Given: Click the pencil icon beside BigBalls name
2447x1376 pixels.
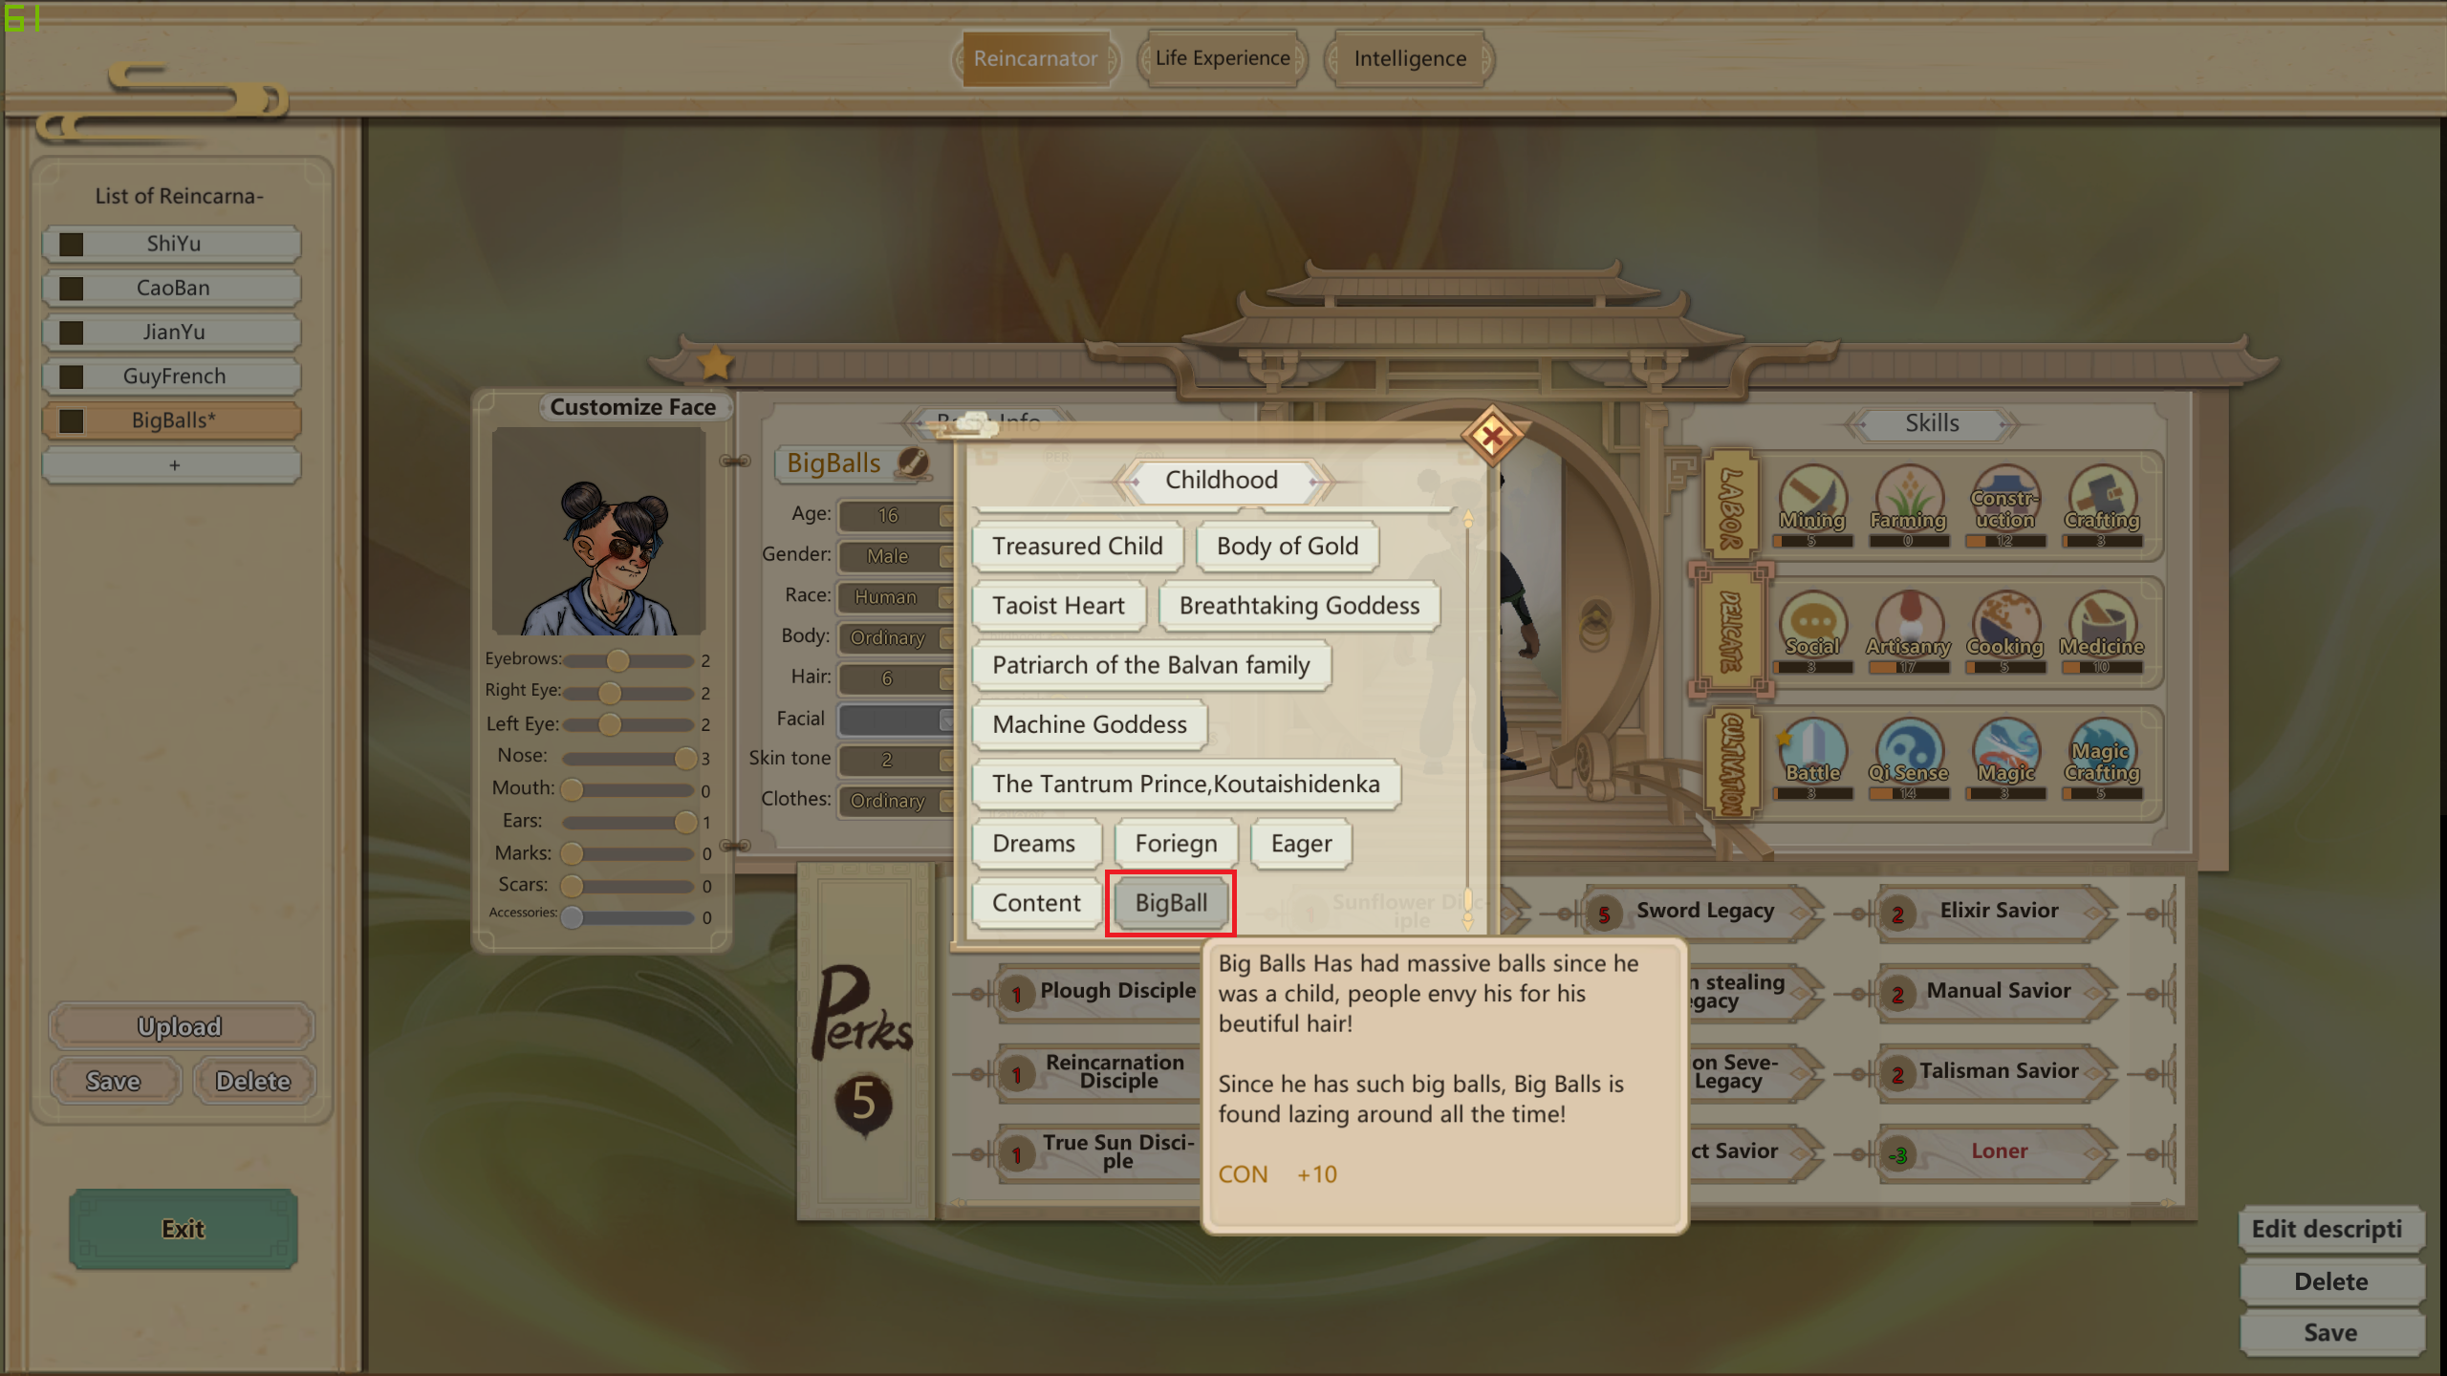Looking at the screenshot, I should (x=913, y=462).
